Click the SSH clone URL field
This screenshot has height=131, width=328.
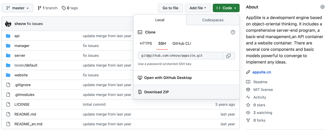coord(180,56)
